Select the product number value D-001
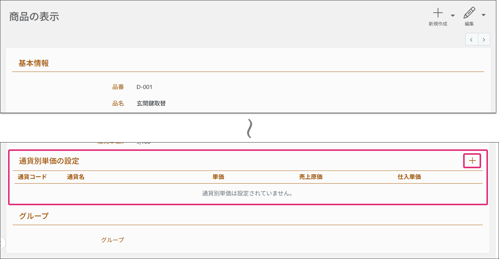Image resolution: width=499 pixels, height=259 pixels. tap(145, 87)
